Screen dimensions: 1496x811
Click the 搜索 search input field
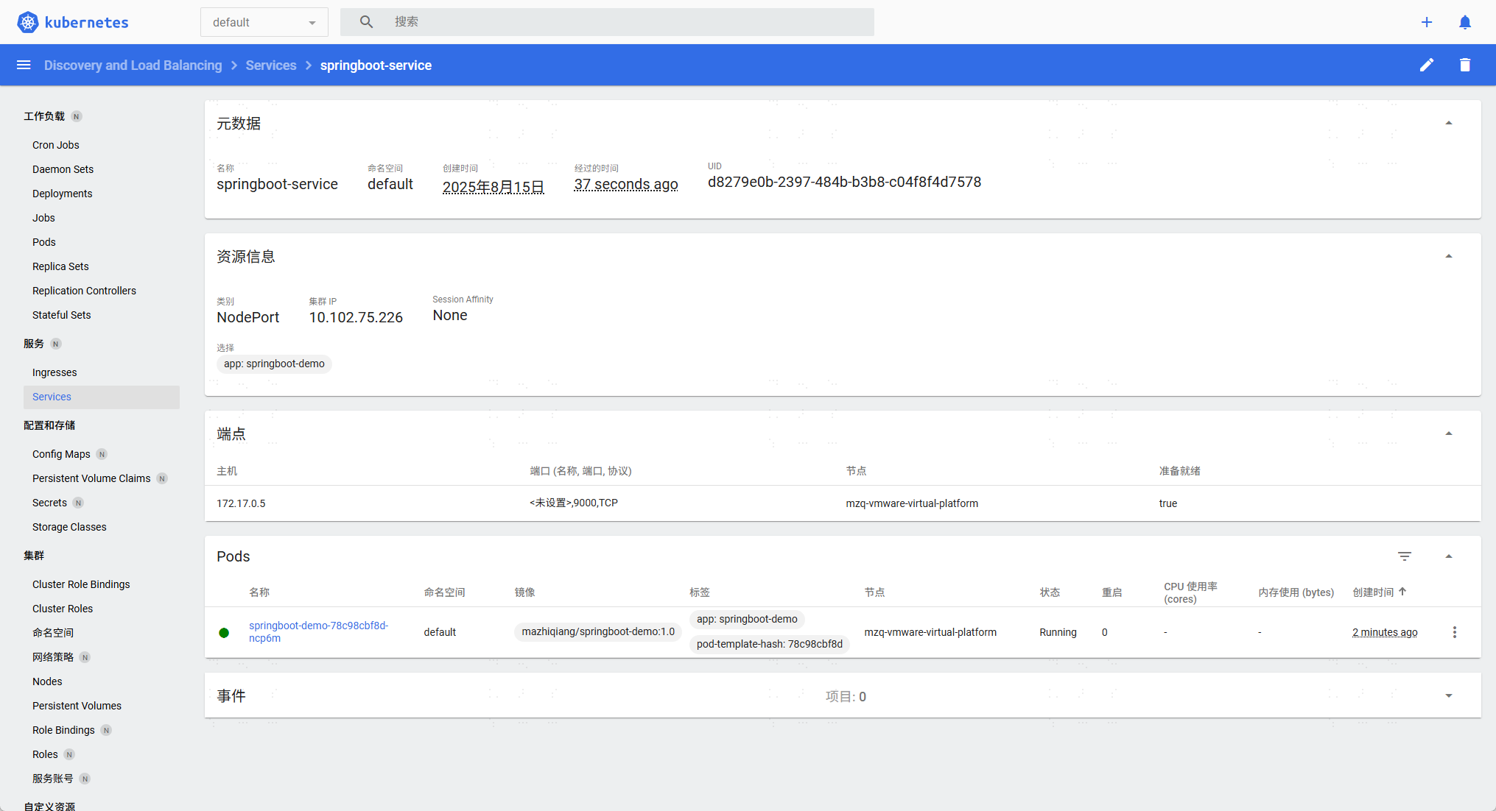(626, 22)
